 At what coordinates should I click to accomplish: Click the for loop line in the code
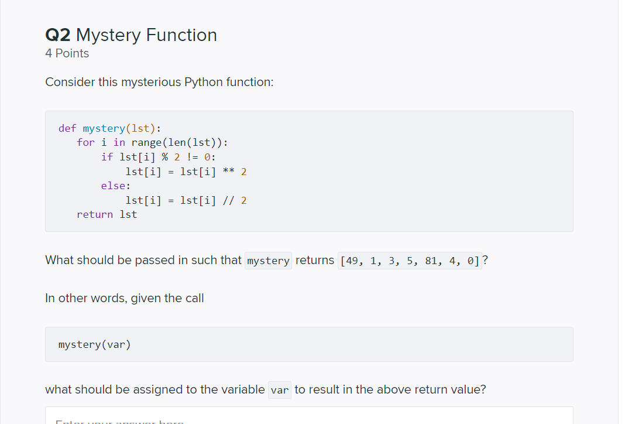click(x=153, y=142)
